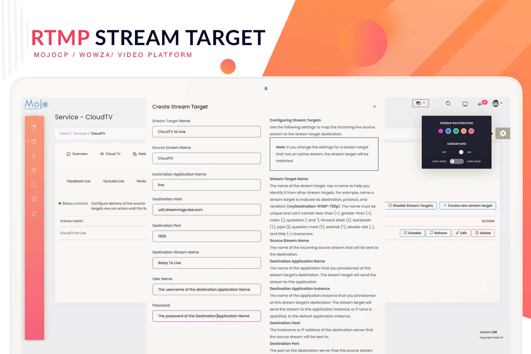Click the STREAM TARGET column header
The height and width of the screenshot is (354, 531).
pos(72,221)
